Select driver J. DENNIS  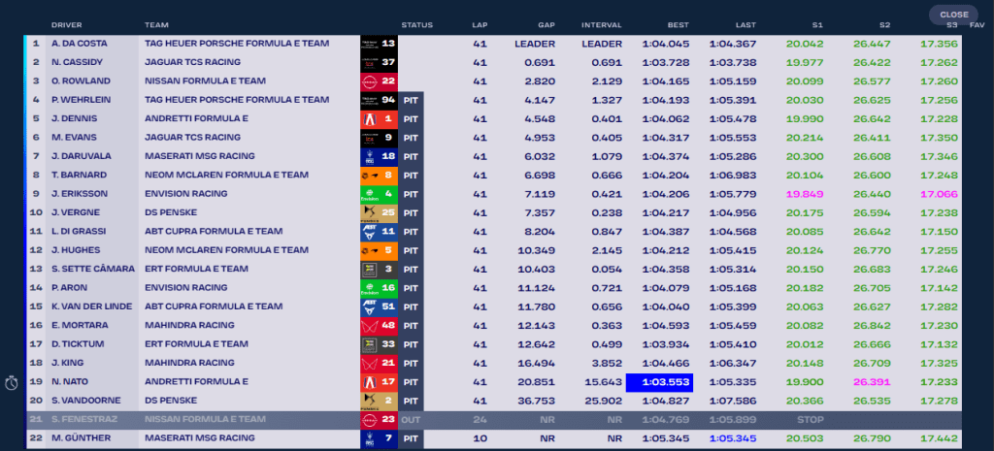point(76,119)
